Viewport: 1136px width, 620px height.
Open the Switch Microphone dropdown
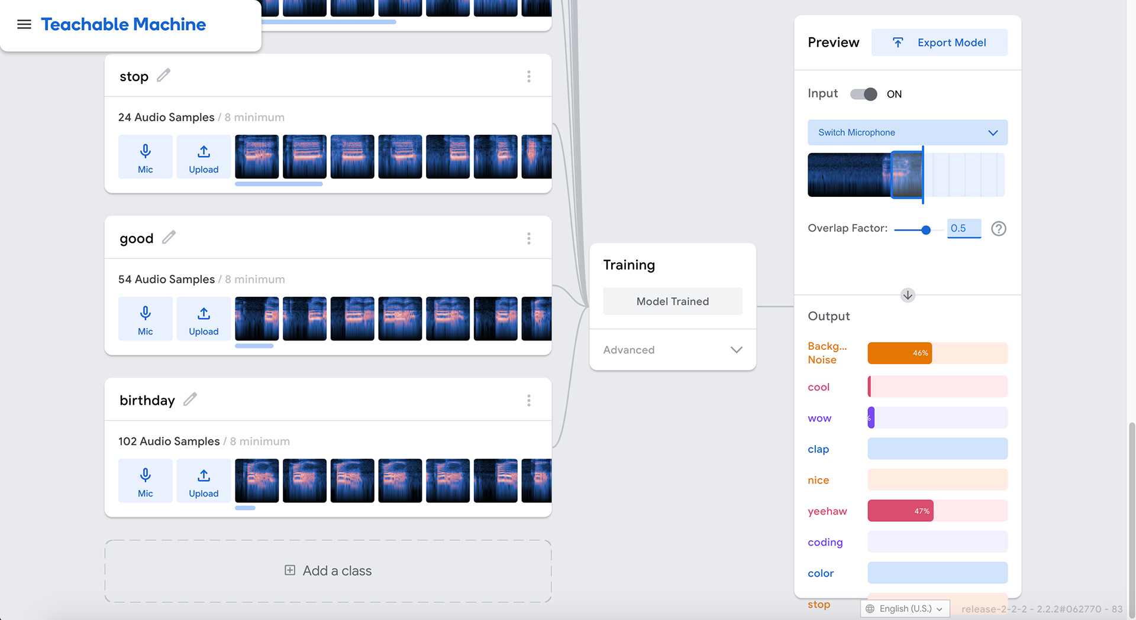[908, 132]
